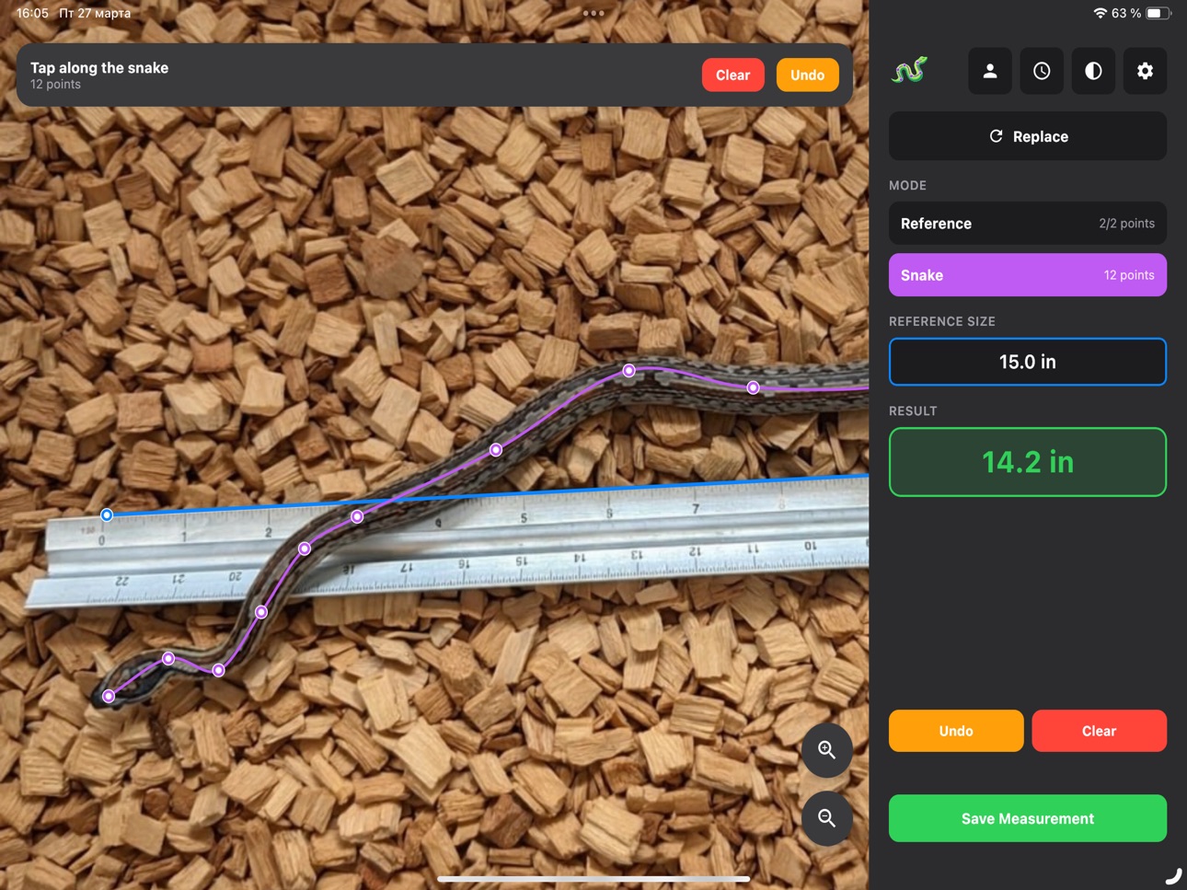Click Replace to change the photo
The width and height of the screenshot is (1187, 890).
pos(1028,136)
